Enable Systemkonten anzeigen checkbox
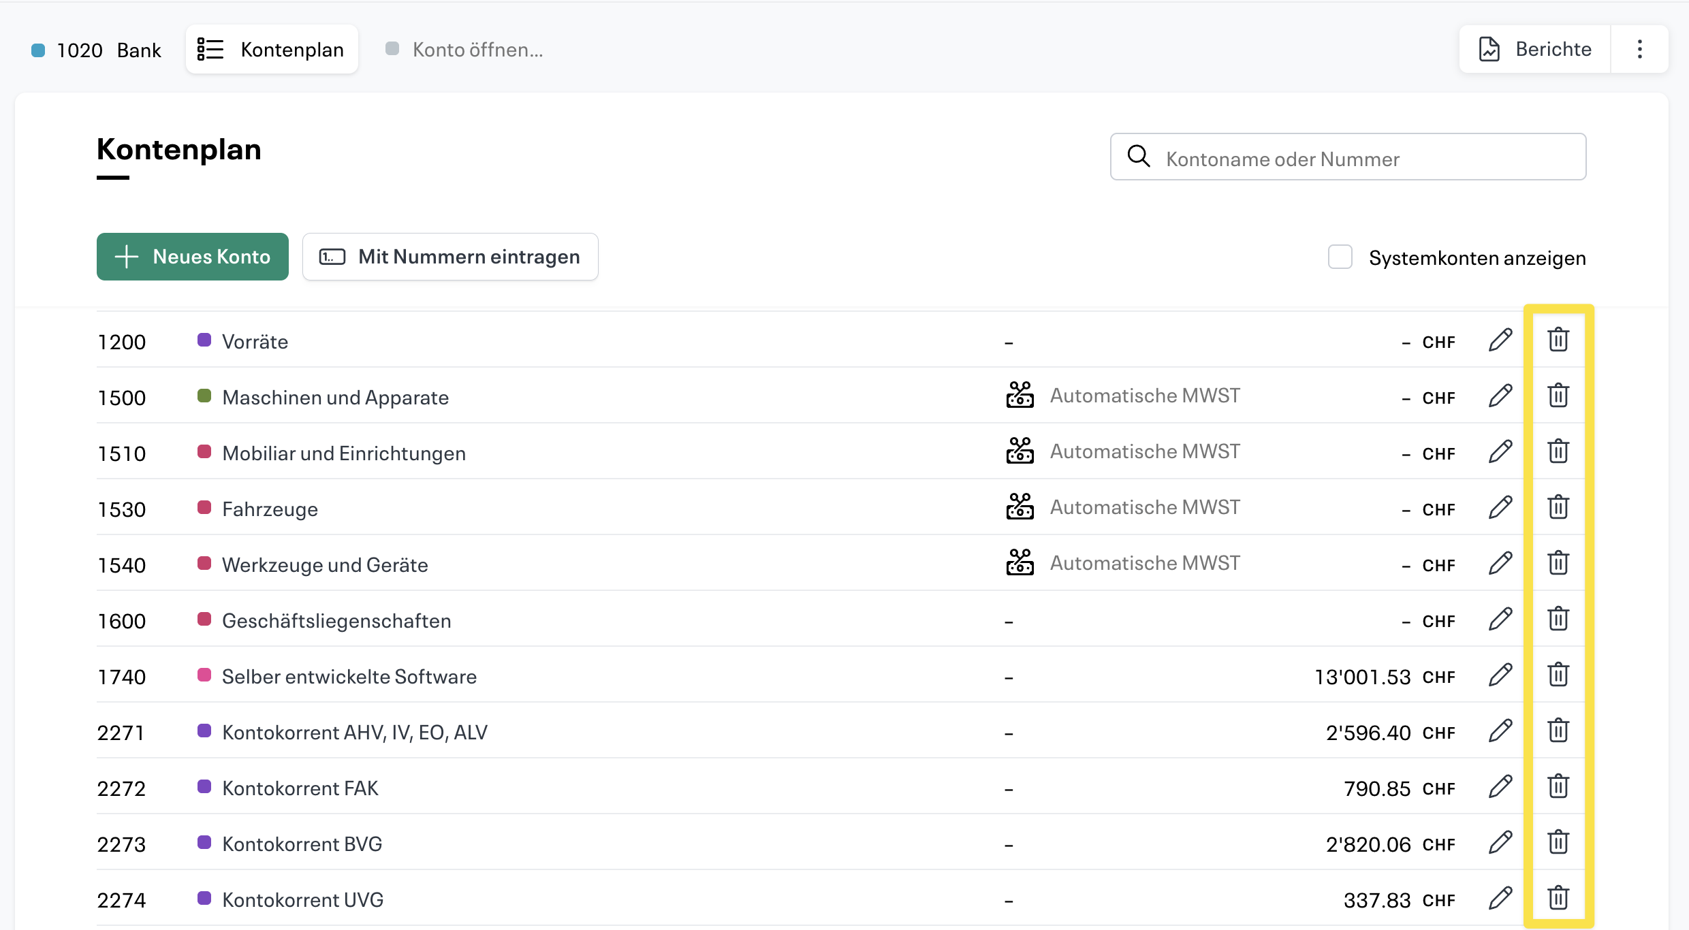Screen dimensions: 1689x930 pyautogui.click(x=1340, y=257)
